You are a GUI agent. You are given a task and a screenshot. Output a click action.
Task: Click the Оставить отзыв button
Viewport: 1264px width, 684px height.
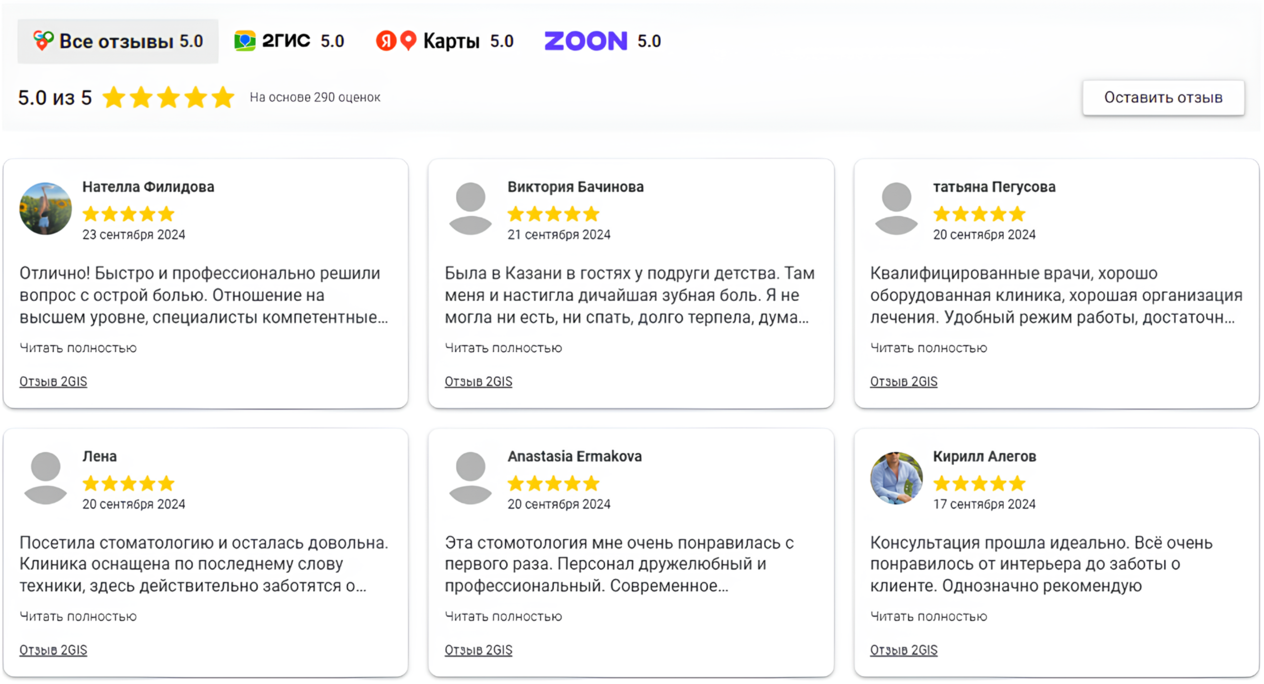(1163, 98)
